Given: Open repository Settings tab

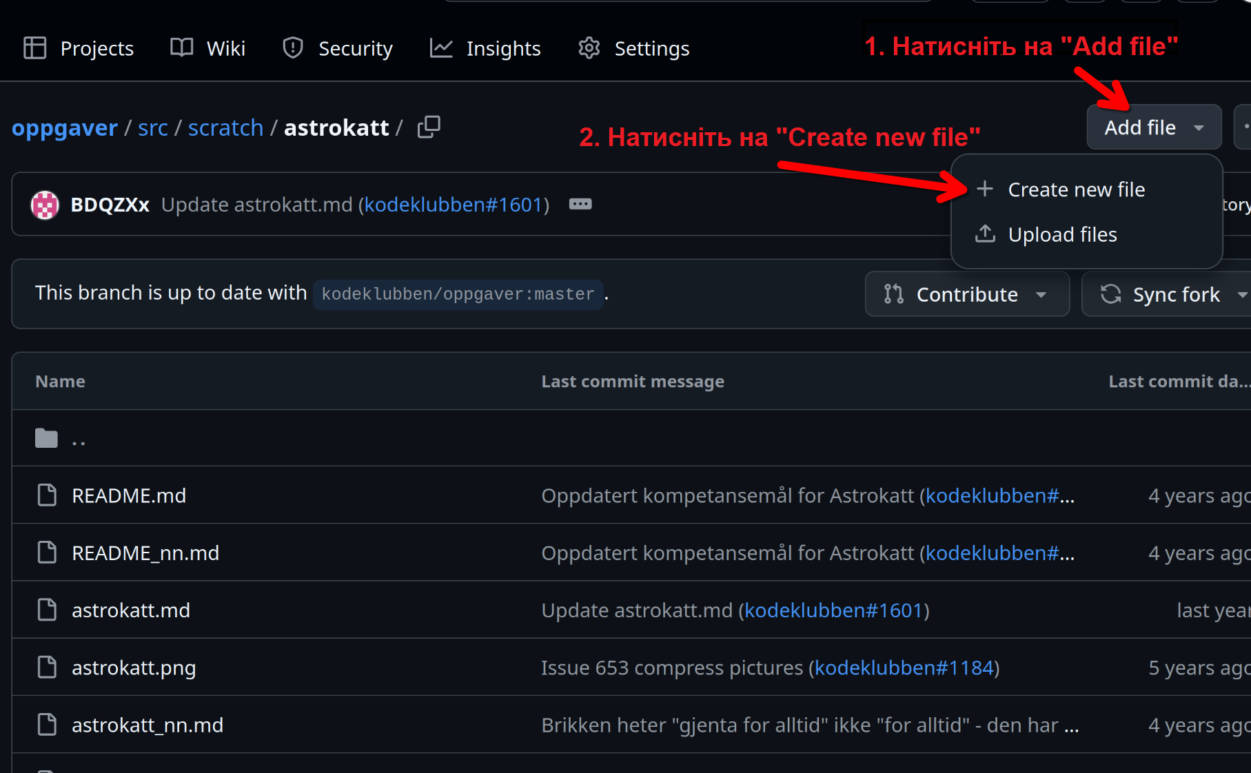Looking at the screenshot, I should [633, 48].
